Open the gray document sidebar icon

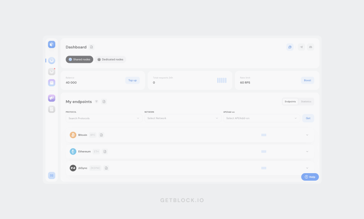[52, 109]
